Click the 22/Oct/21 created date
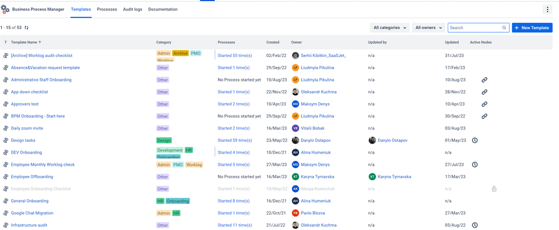 (276, 213)
